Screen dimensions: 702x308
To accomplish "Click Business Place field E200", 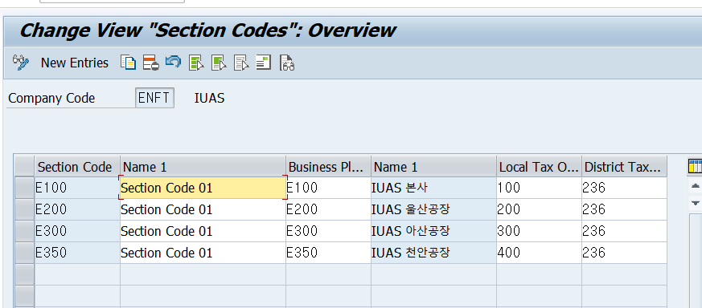I will [x=329, y=209].
